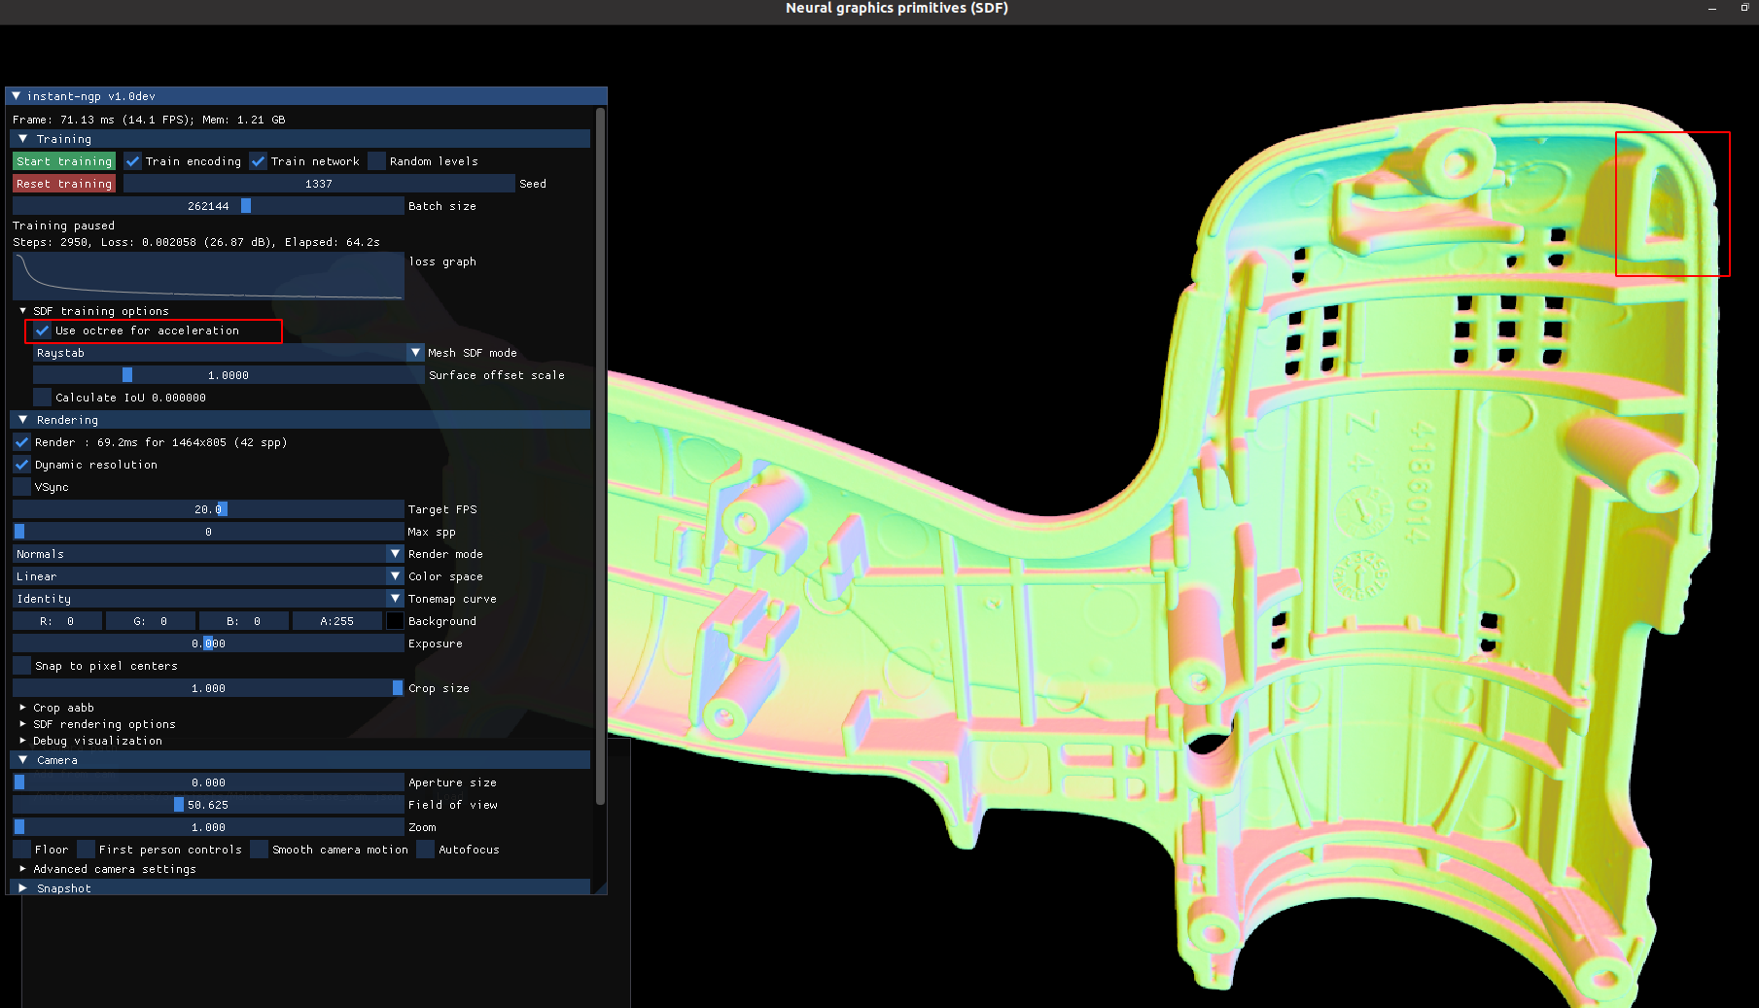Toggle Dynamic resolution off
Screen dimensions: 1759x1008
21,465
